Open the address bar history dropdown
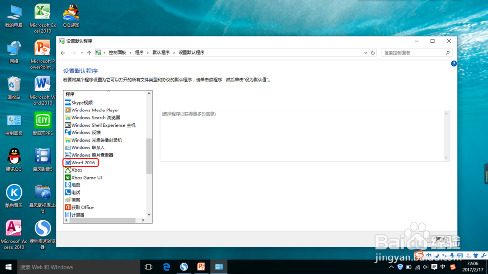The image size is (488, 274). [x=366, y=53]
